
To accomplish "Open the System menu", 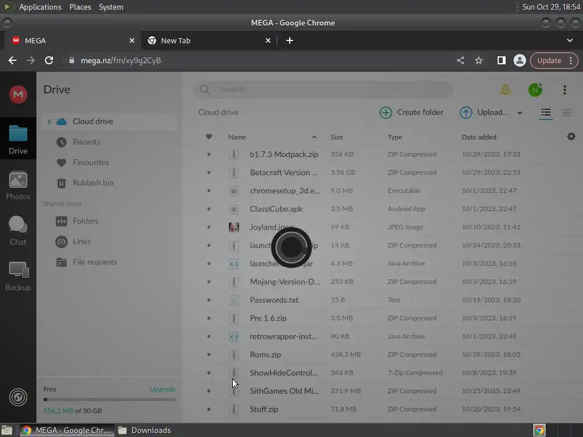I will (x=111, y=7).
